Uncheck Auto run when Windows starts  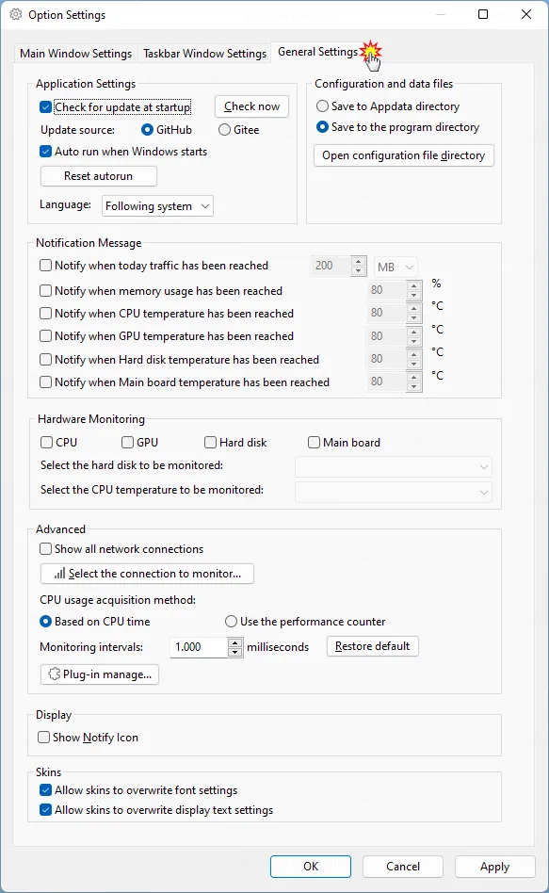point(45,152)
